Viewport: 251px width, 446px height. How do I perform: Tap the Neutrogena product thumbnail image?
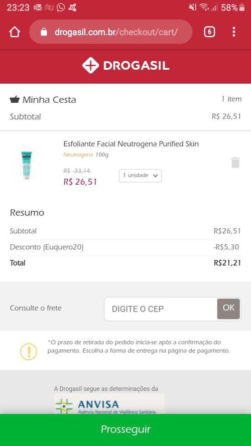27,165
